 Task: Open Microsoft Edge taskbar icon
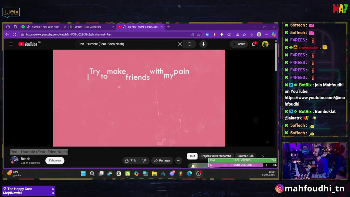coord(190,173)
